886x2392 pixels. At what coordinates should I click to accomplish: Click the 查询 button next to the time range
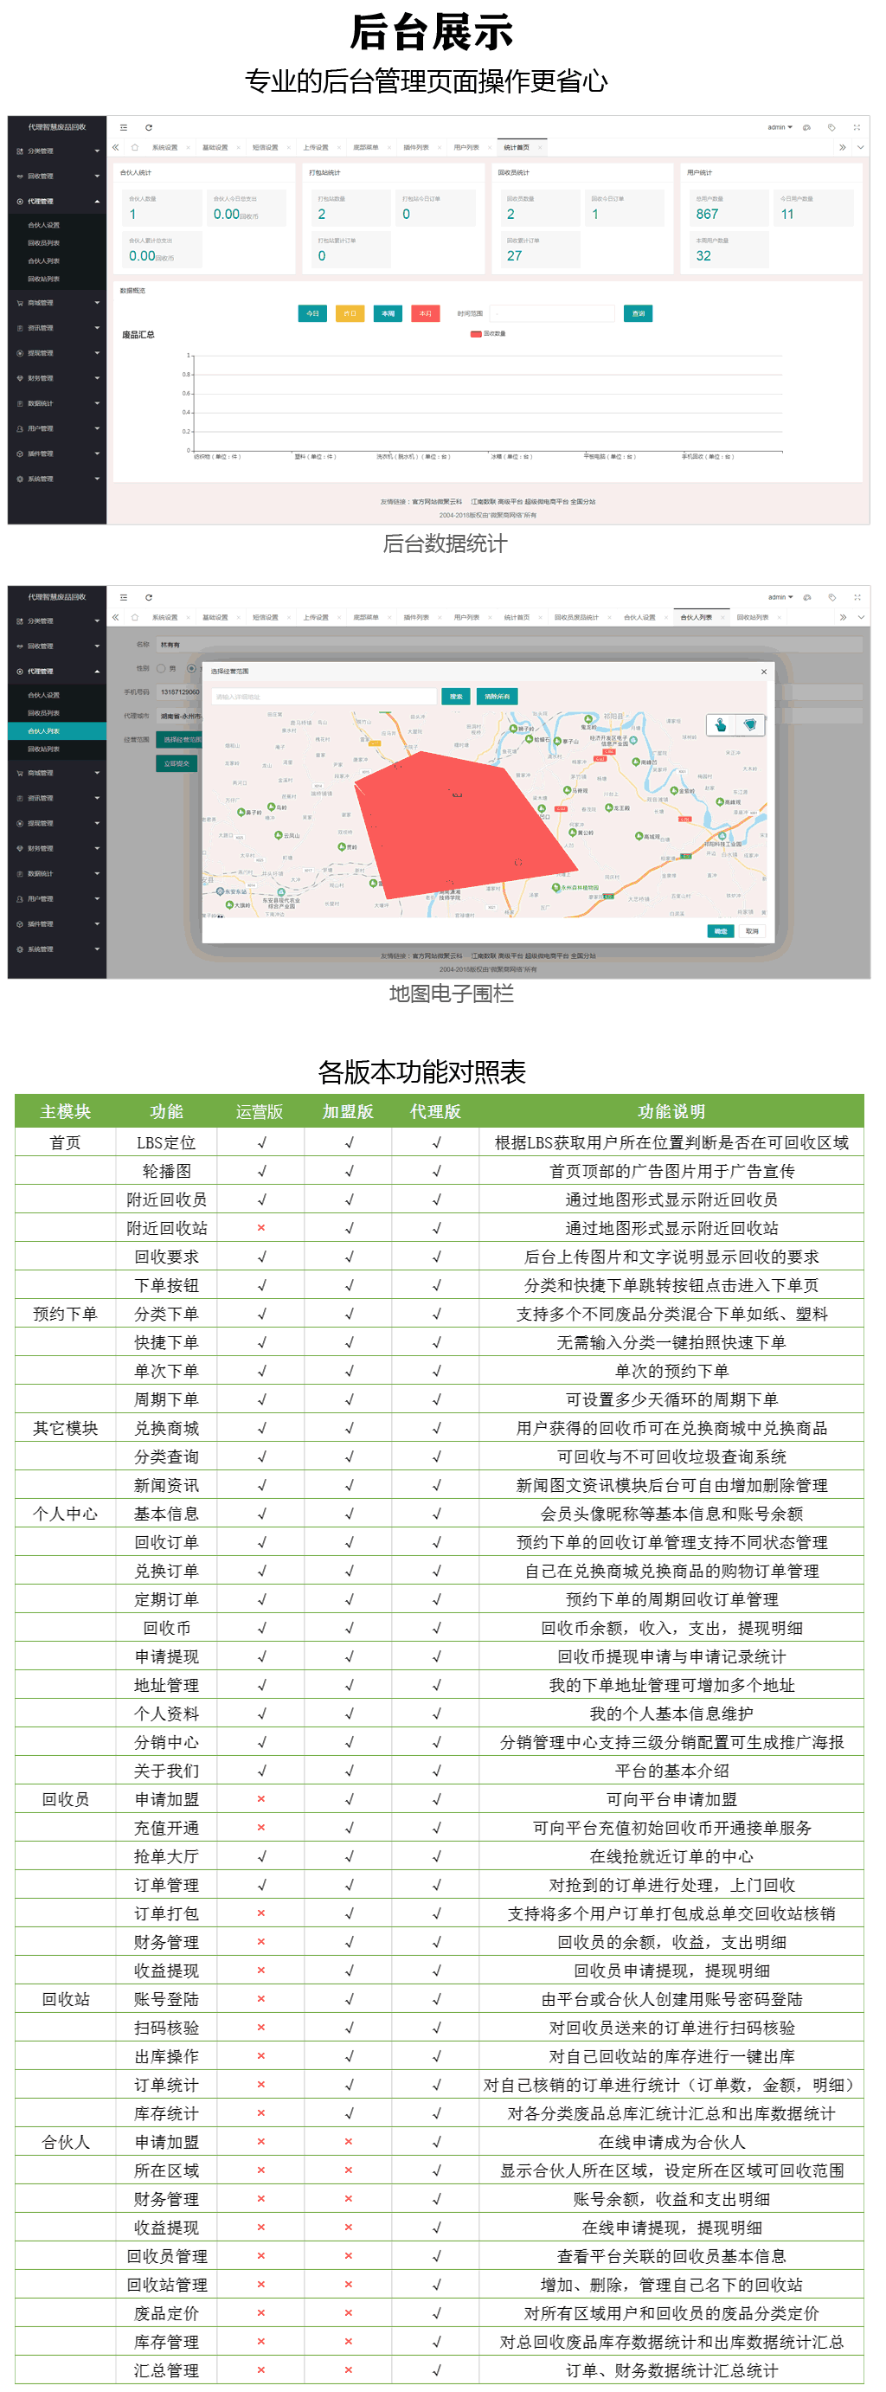tap(637, 314)
